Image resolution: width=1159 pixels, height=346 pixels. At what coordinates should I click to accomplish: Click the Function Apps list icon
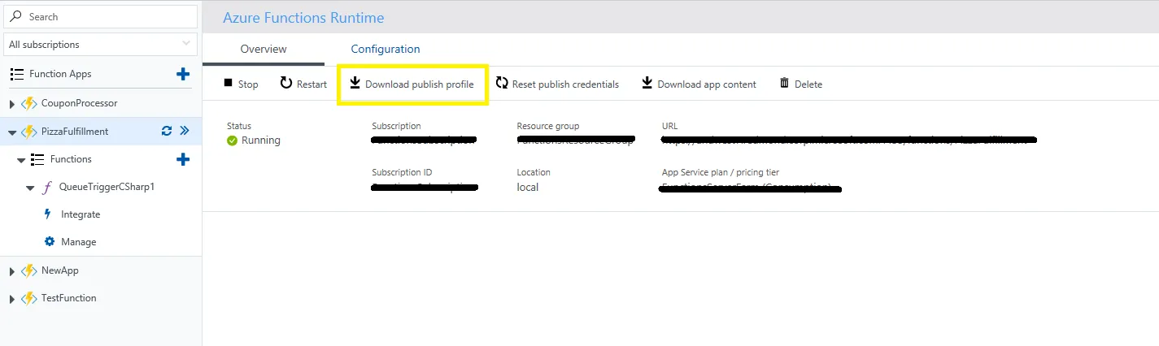(17, 74)
